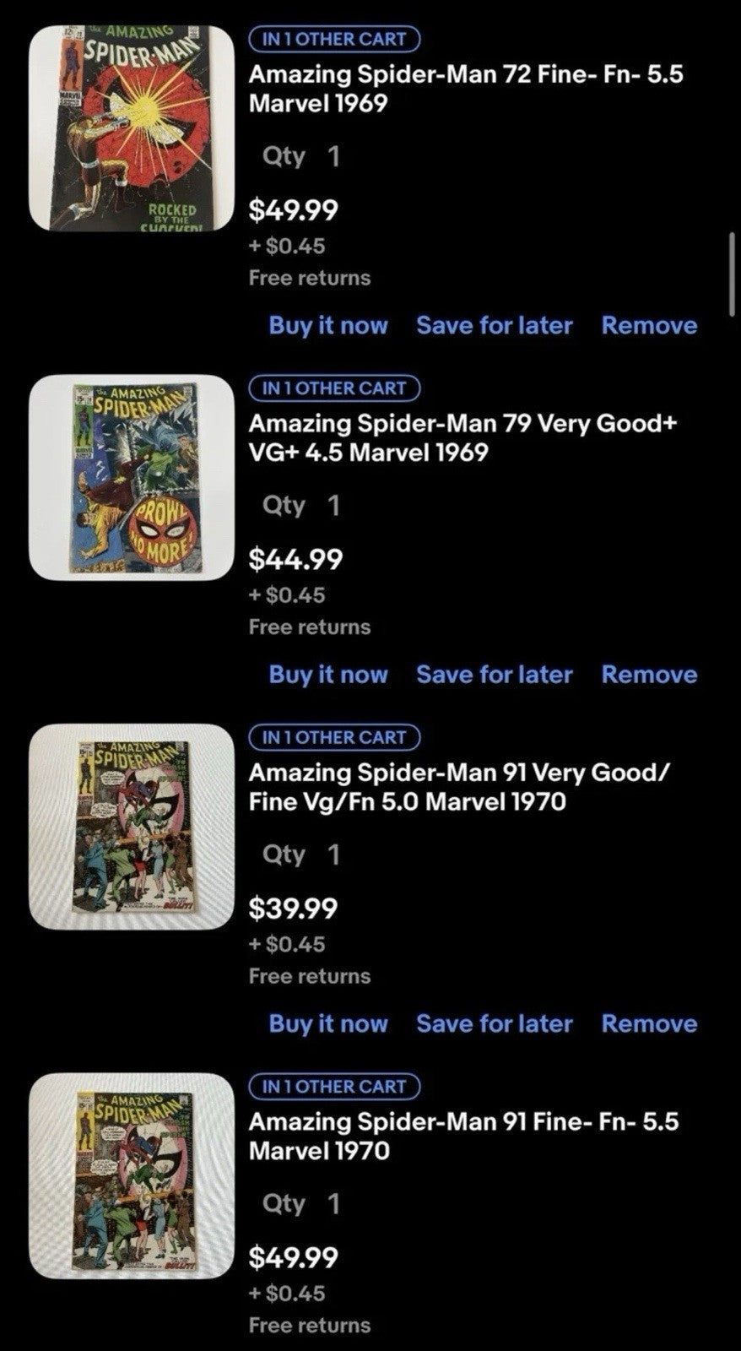
Task: Open Spider-Man 91 Fine- Fn- 5.5 title
Action: [463, 1136]
